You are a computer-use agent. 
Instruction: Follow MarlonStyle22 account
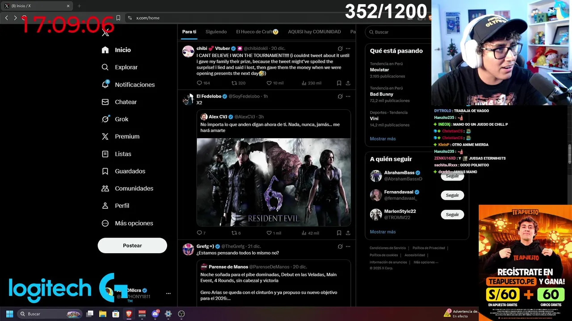[452, 214]
